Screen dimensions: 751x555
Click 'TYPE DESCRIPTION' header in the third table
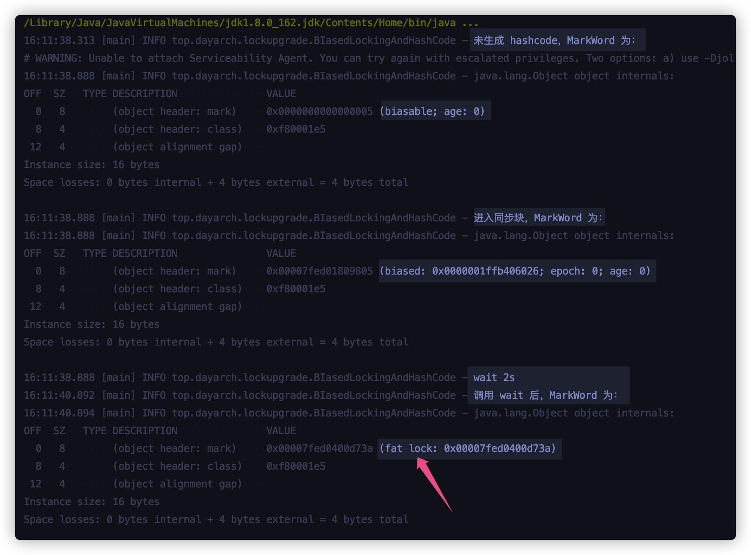(x=130, y=431)
